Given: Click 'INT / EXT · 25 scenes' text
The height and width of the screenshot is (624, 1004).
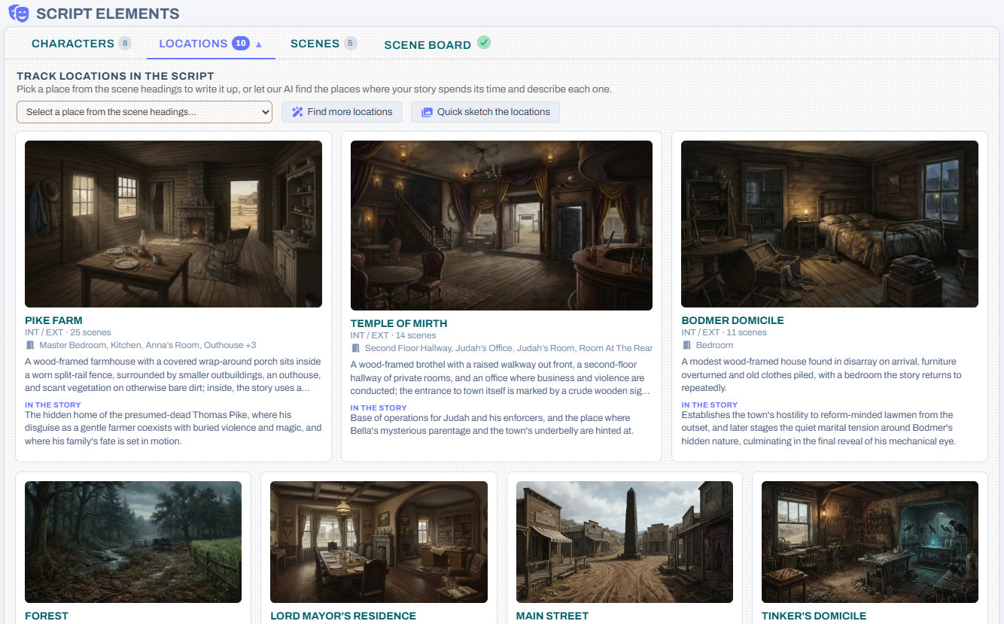Looking at the screenshot, I should click(68, 332).
